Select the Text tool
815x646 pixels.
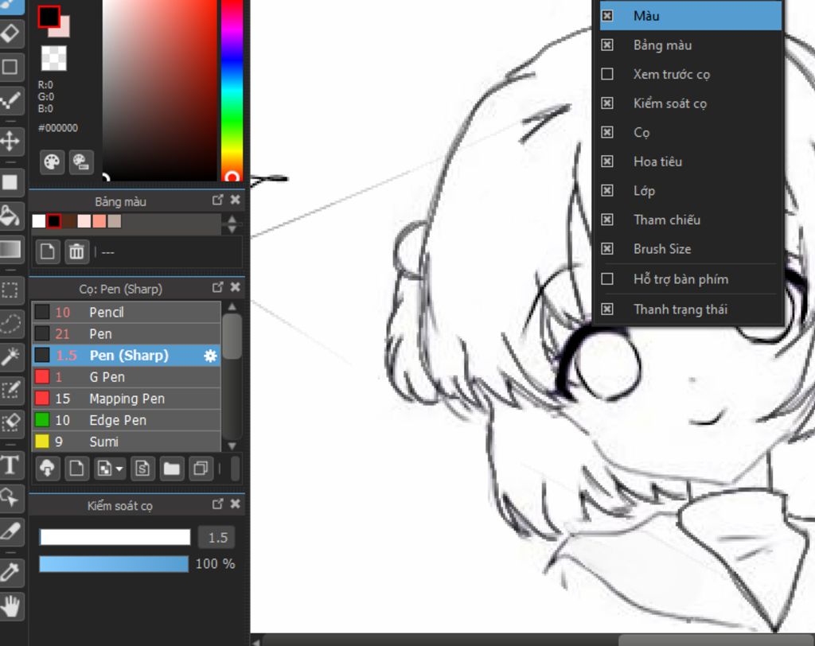pyautogui.click(x=10, y=465)
